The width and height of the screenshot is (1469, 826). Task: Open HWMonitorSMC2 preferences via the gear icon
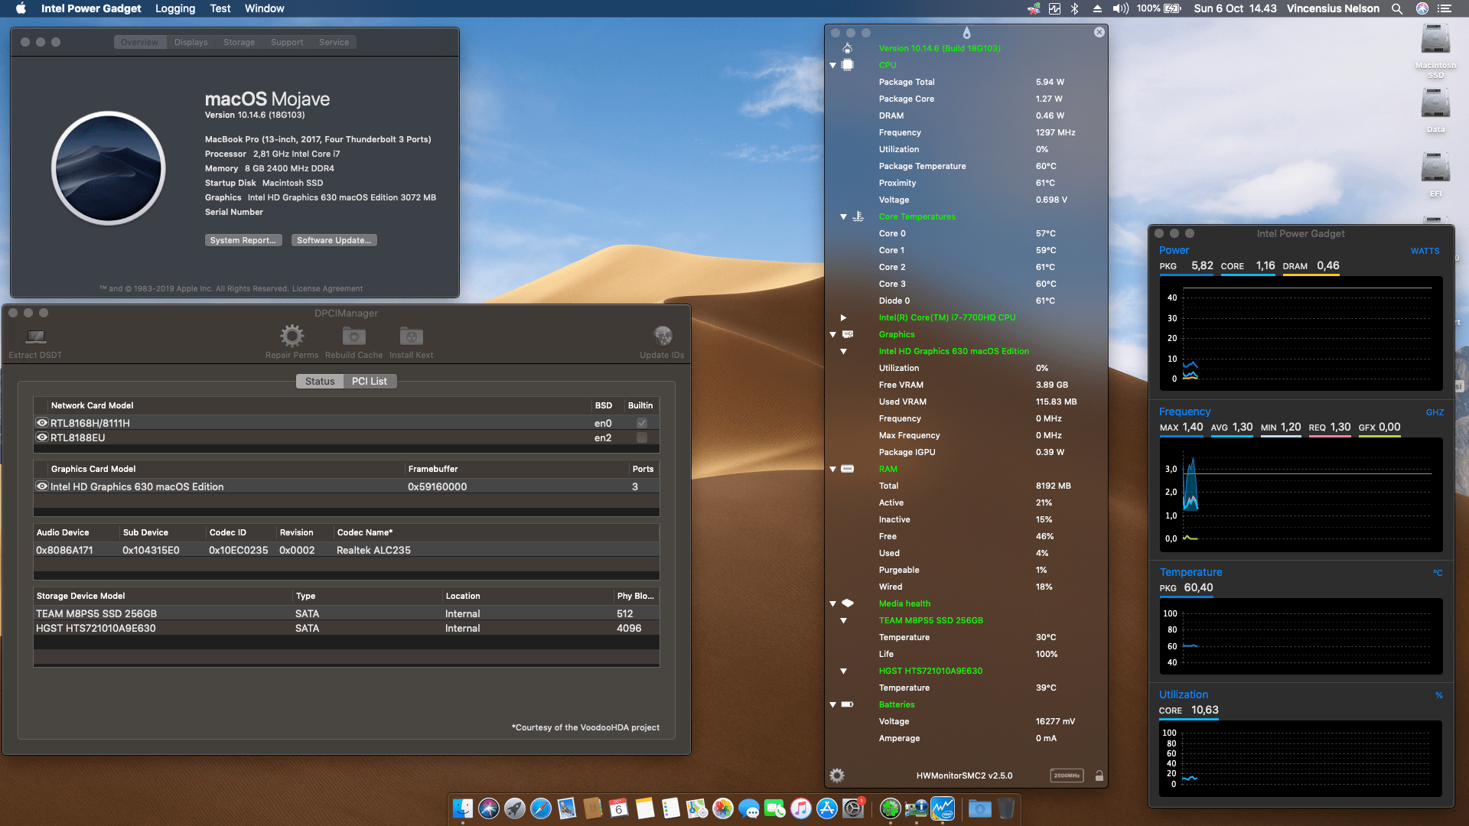pos(837,775)
